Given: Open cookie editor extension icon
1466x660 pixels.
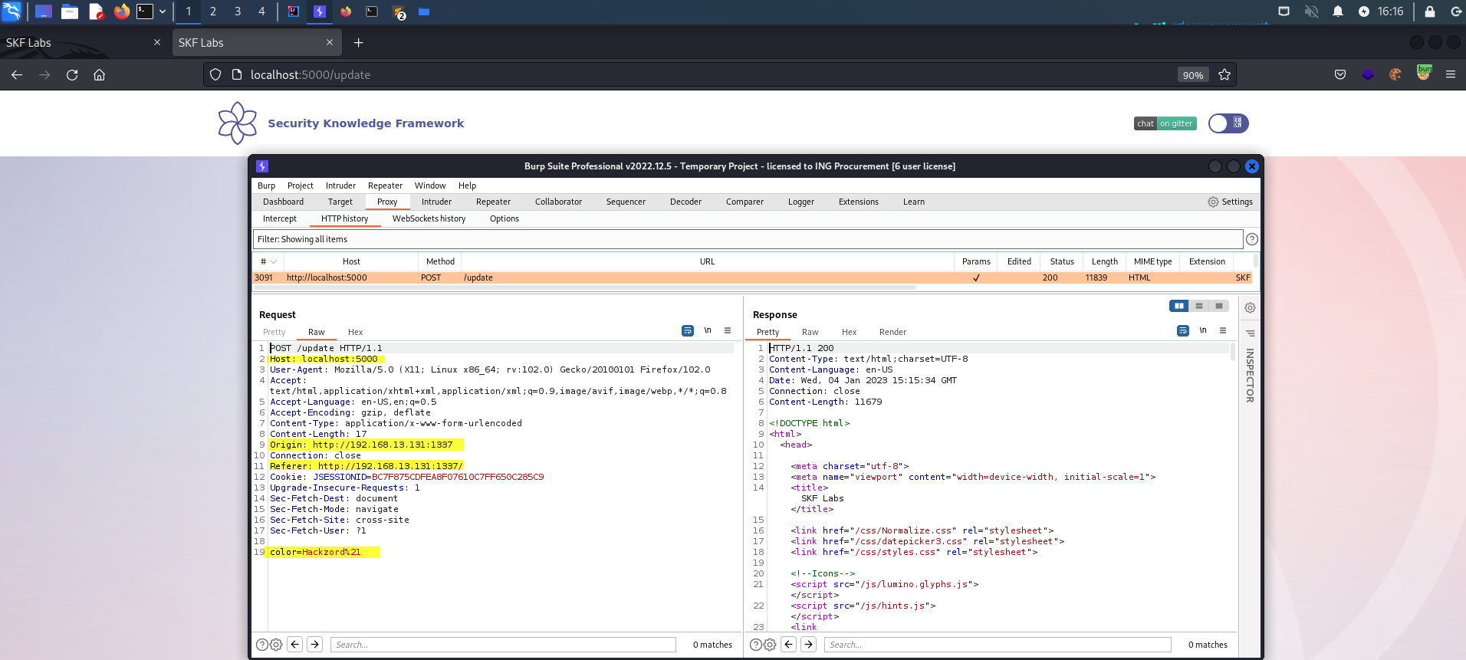Looking at the screenshot, I should (1395, 74).
